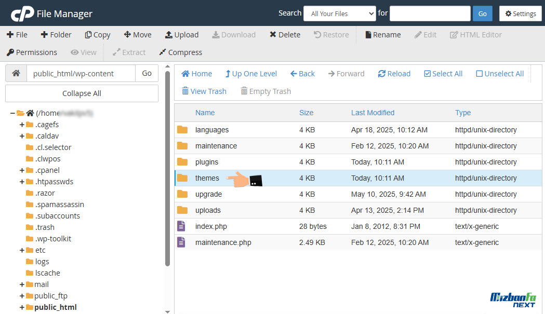Create a new file with + File
Viewport: 545px width, 314px height.
tap(17, 35)
